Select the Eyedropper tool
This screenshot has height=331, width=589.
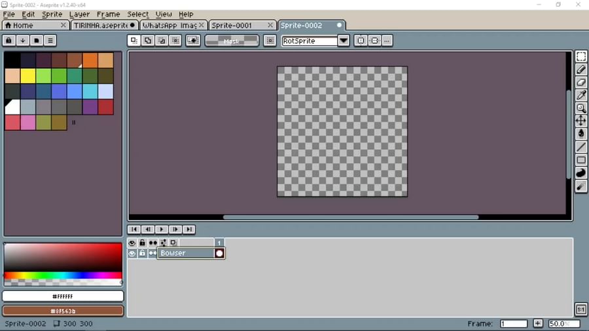580,95
